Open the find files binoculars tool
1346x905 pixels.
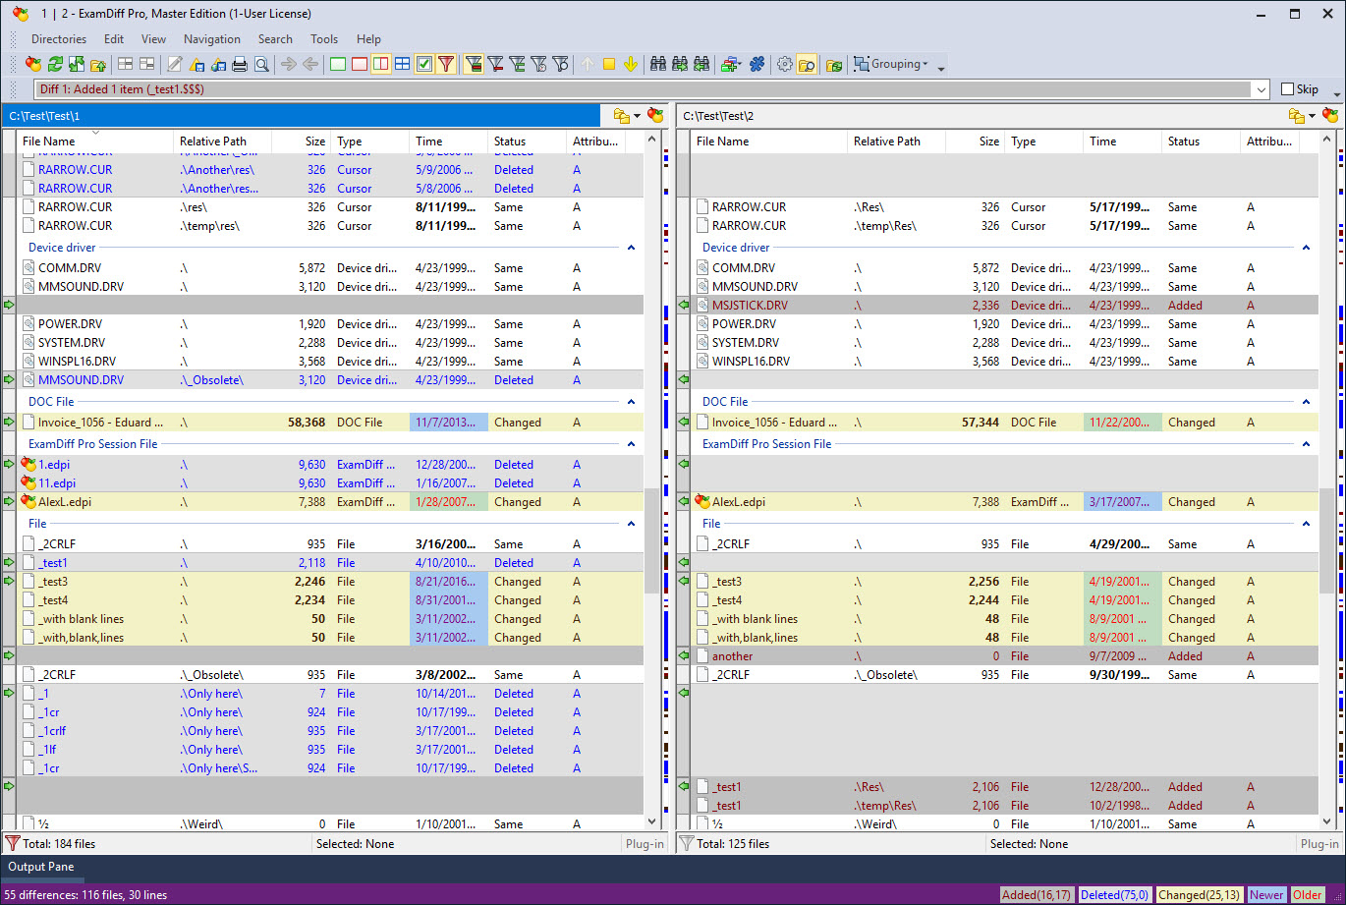click(659, 63)
